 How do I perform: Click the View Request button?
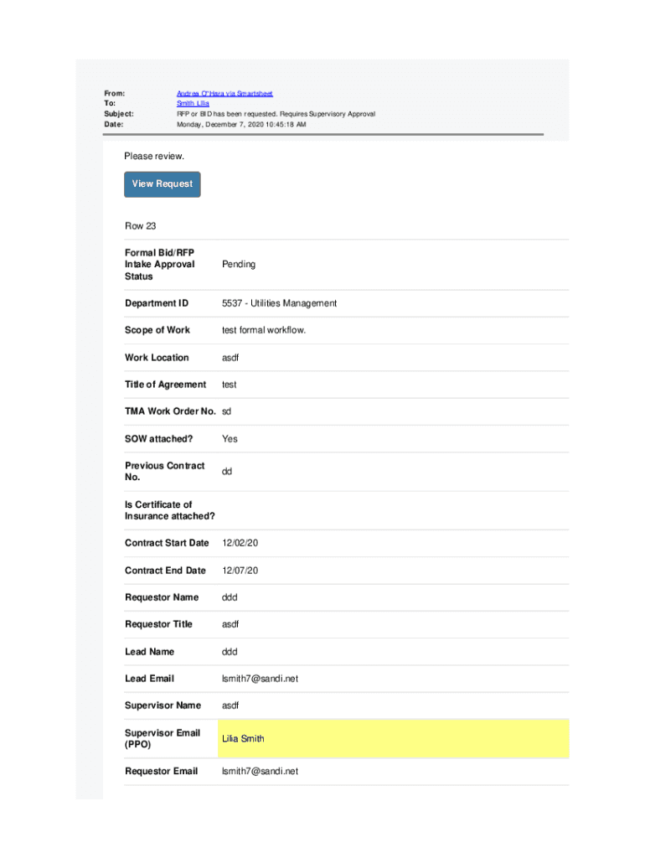pos(163,184)
